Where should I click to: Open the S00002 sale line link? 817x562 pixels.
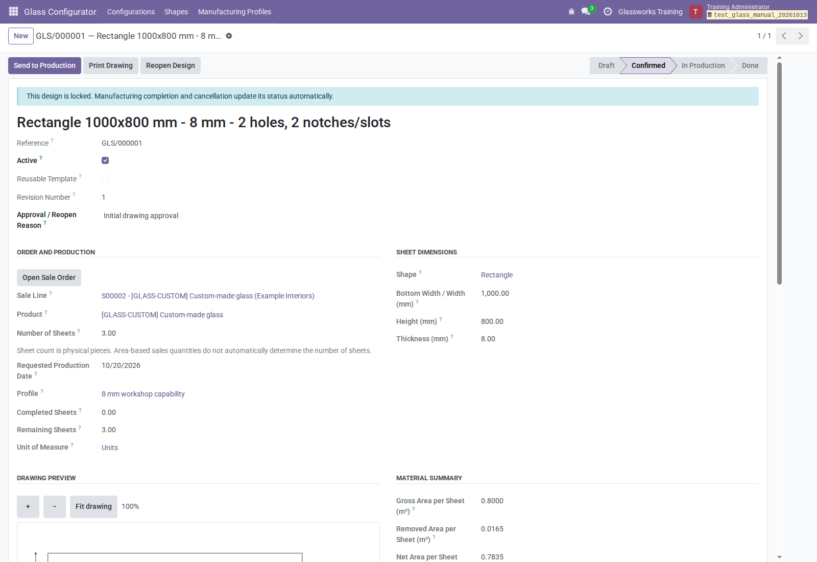(x=208, y=296)
